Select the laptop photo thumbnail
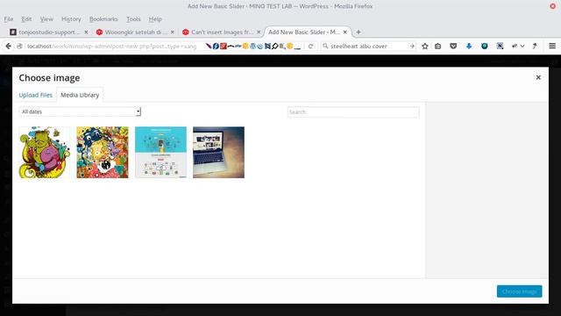Viewport: 561px width, 316px height. (218, 152)
